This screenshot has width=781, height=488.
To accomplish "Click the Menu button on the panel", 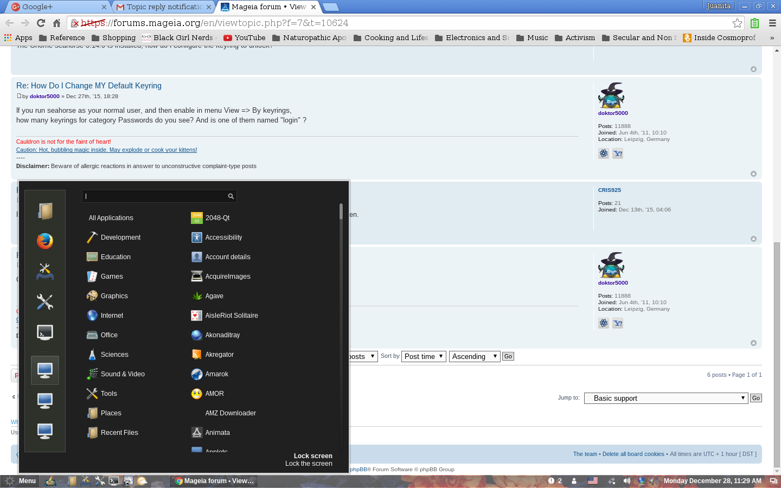I will pos(20,481).
